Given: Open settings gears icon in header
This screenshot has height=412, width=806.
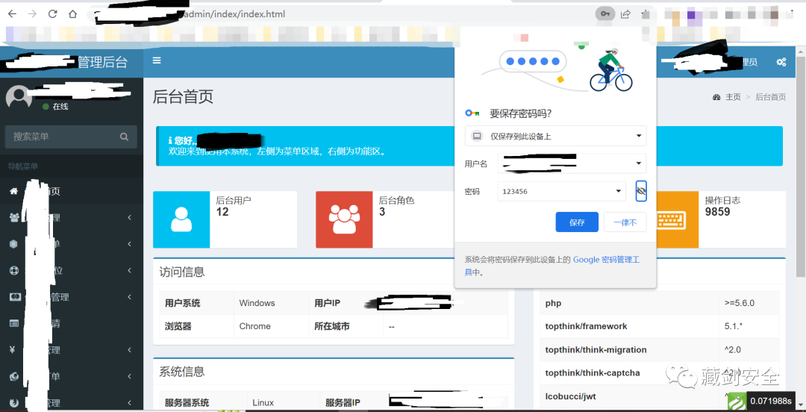Looking at the screenshot, I should coord(781,62).
